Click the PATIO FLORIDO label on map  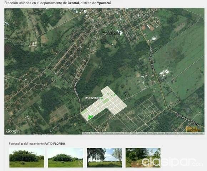[93, 98]
